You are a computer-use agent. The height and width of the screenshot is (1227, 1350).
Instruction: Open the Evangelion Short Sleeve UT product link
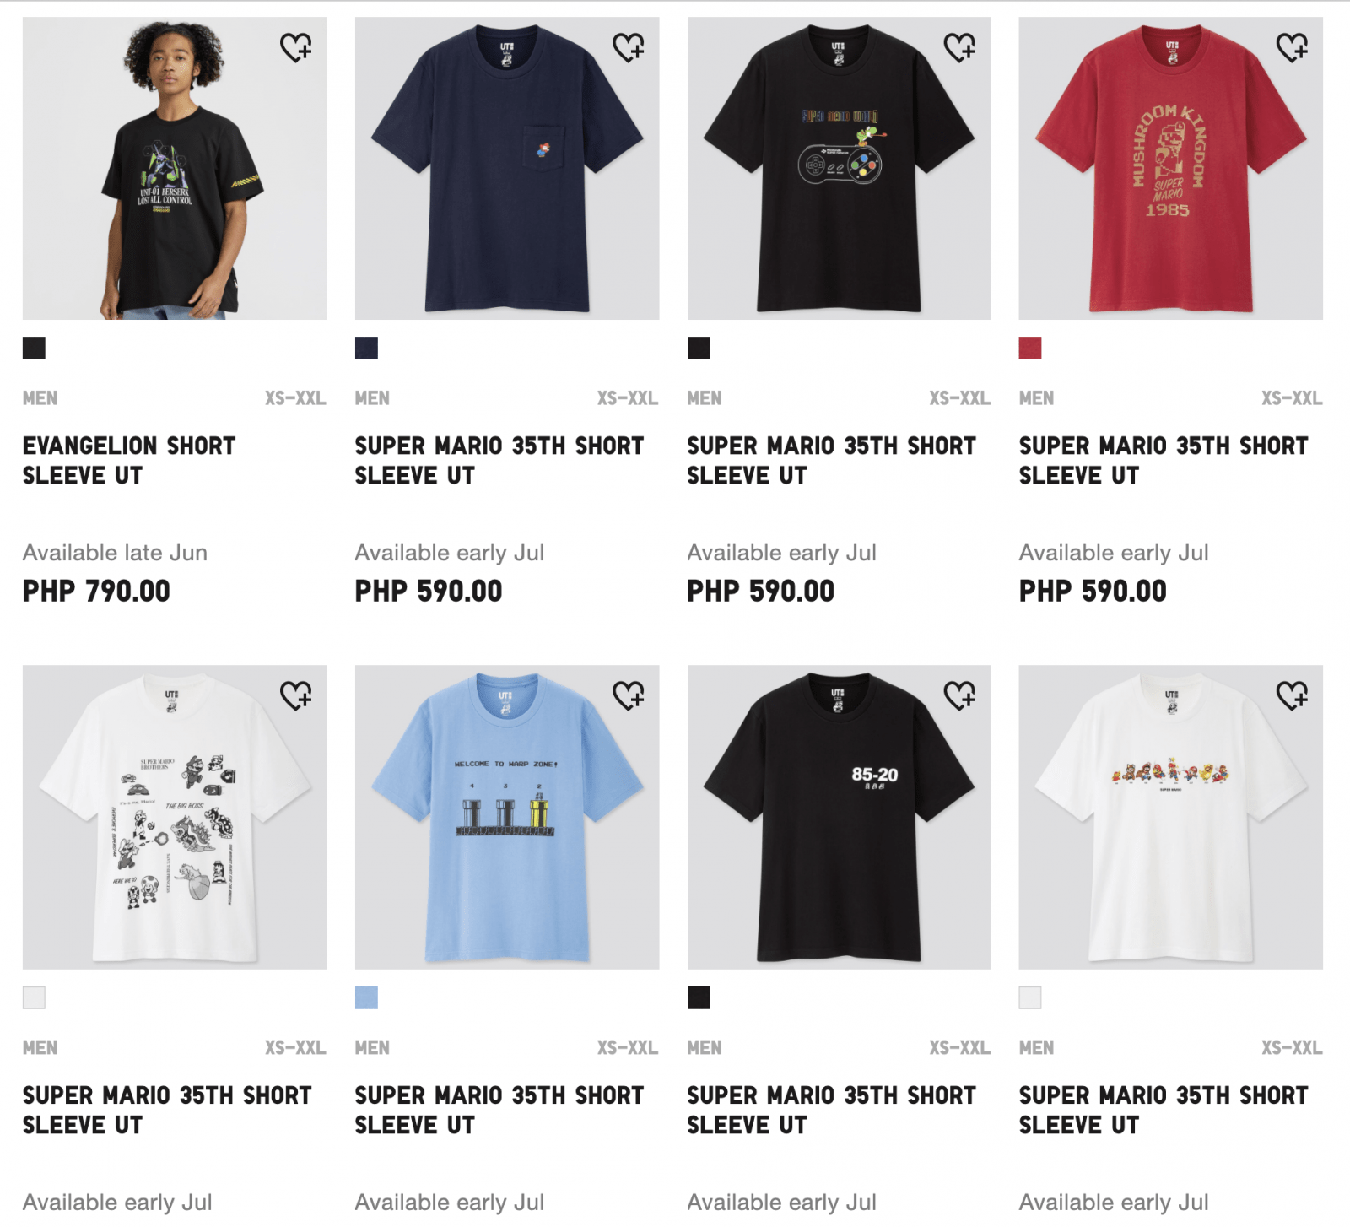(129, 461)
